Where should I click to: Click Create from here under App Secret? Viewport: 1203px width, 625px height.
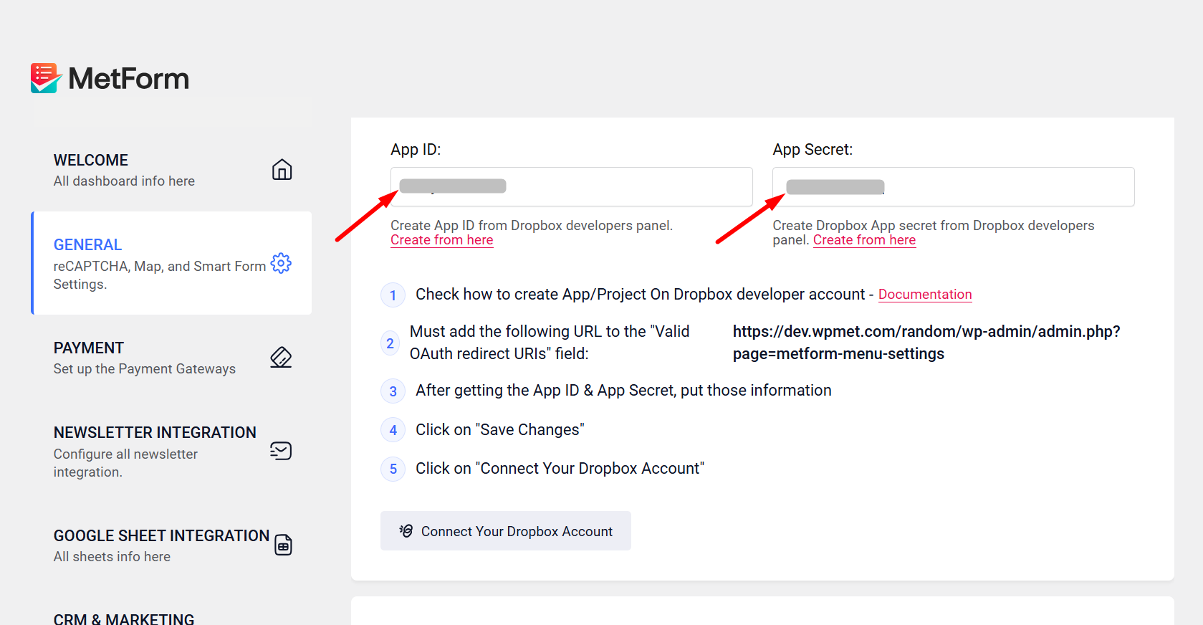[864, 240]
